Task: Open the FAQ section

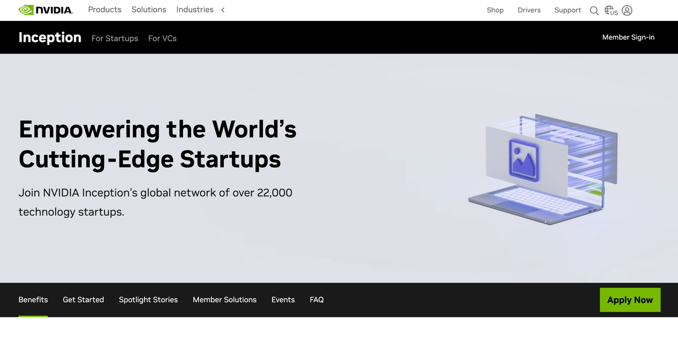Action: pyautogui.click(x=316, y=299)
